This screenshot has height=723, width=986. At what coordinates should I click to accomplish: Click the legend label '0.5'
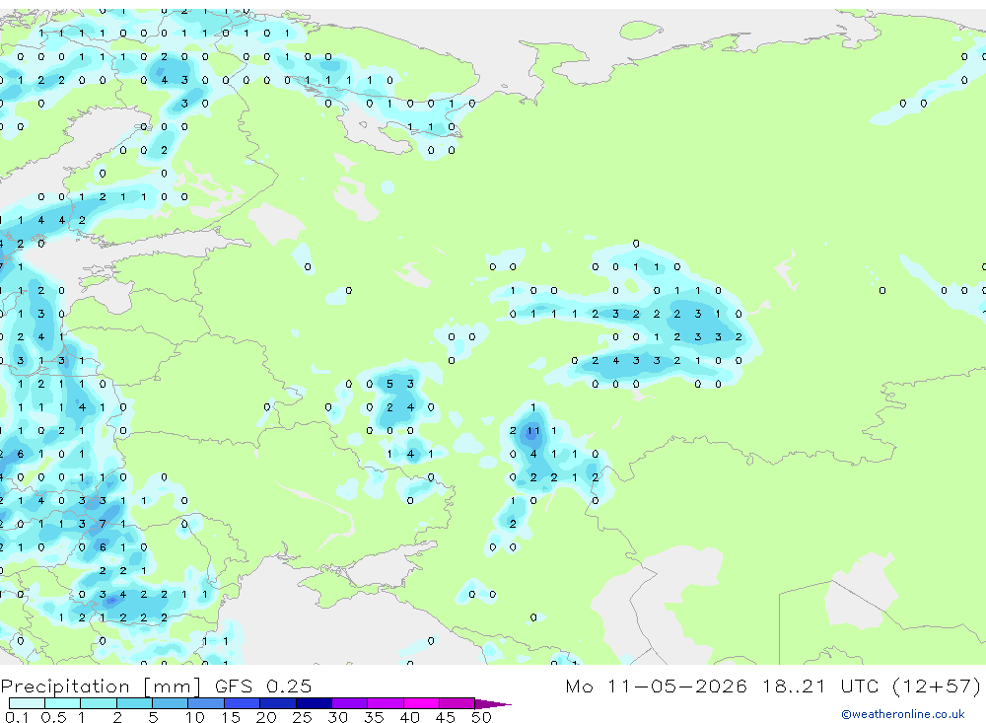click(x=53, y=717)
